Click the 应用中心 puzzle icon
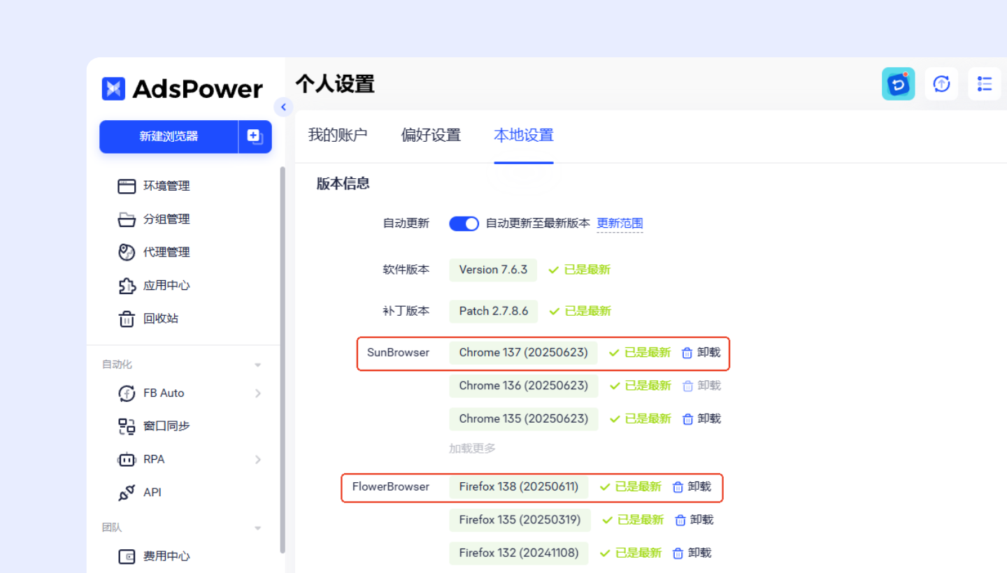1007x573 pixels. coord(127,286)
